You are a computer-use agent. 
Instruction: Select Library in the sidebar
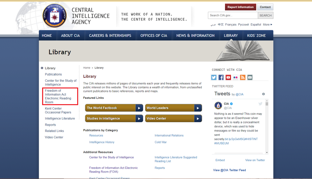click(50, 68)
